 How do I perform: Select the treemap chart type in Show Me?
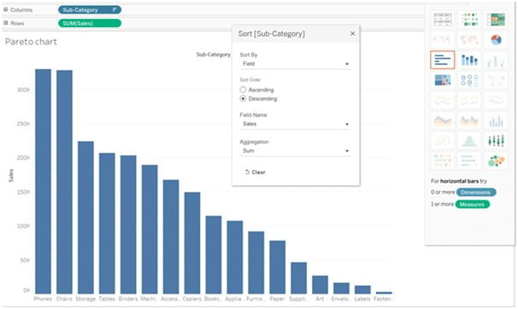[x=443, y=80]
